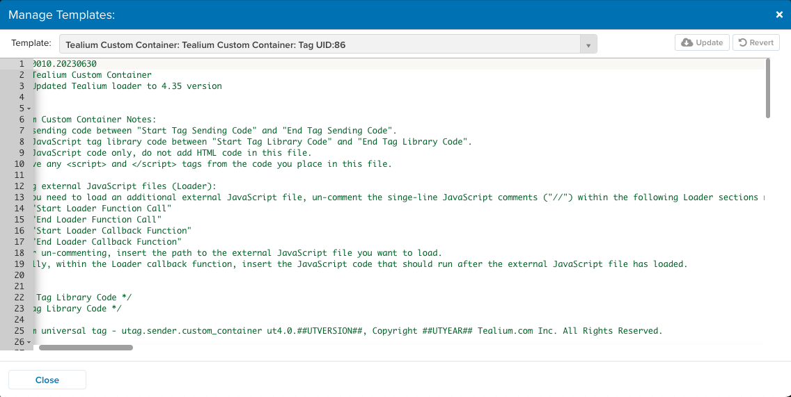Close the Manage Templates dialog with X
Viewport: 791px width, 397px height.
(x=779, y=15)
